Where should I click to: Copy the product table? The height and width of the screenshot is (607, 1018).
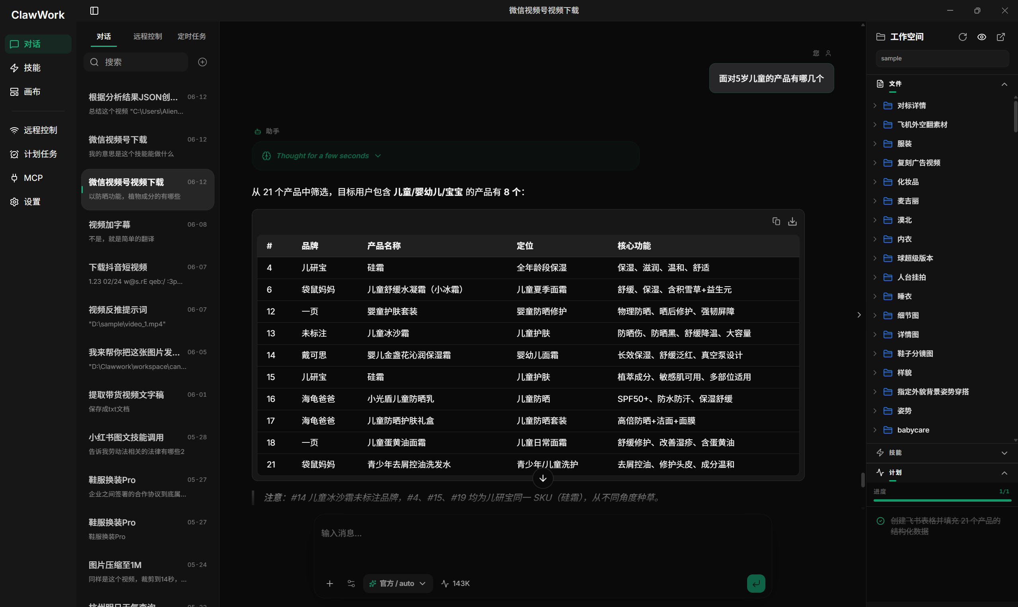pyautogui.click(x=776, y=221)
